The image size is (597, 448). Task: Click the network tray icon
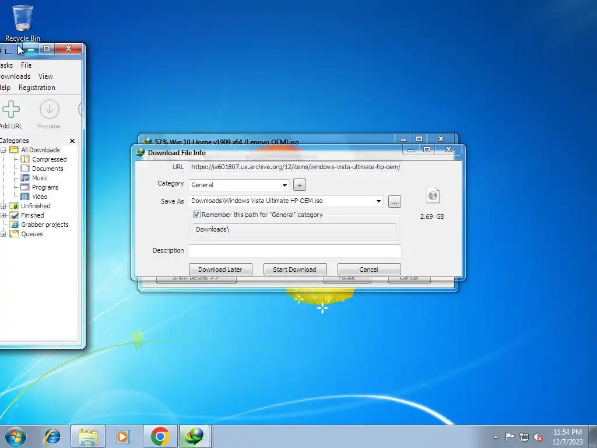524,436
